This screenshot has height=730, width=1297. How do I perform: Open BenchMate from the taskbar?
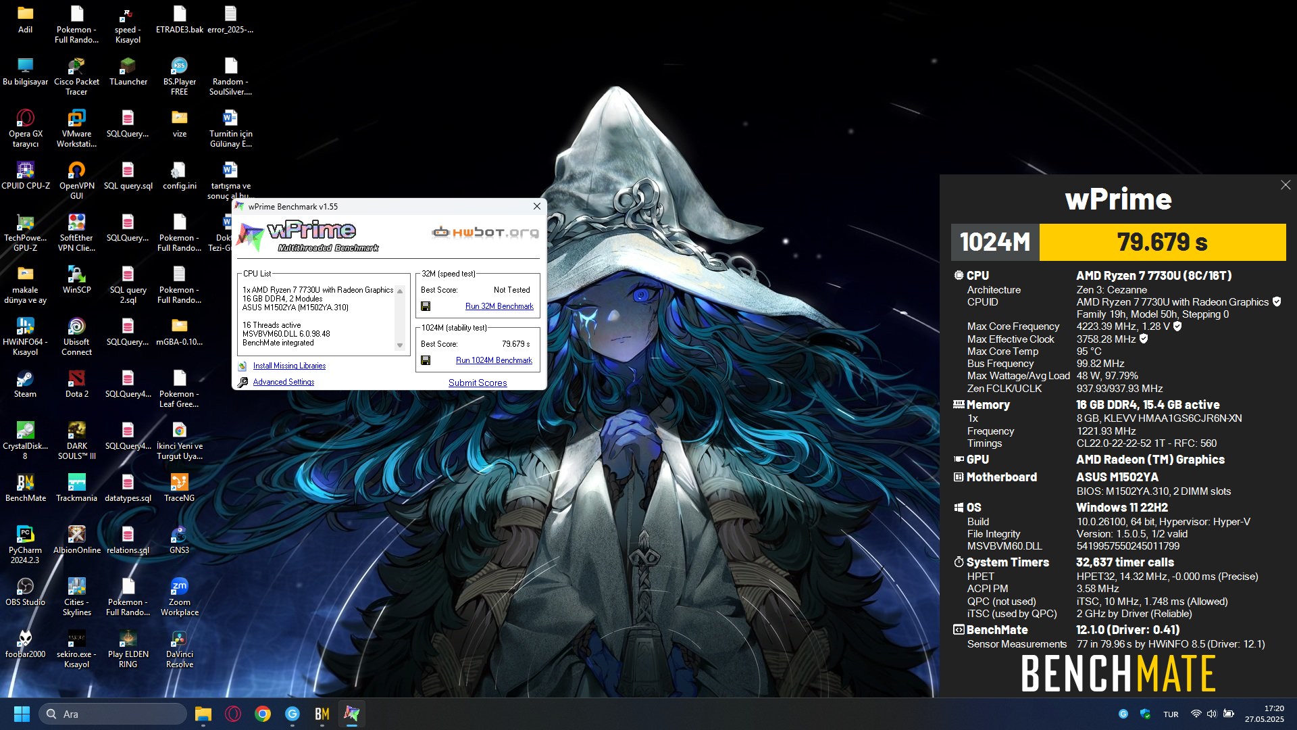pos(322,714)
